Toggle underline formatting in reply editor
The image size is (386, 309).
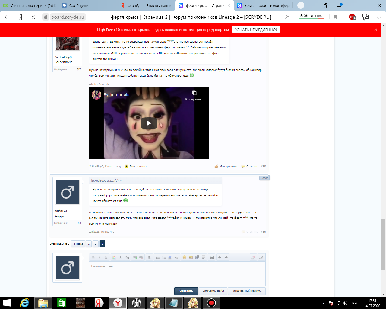point(106,257)
